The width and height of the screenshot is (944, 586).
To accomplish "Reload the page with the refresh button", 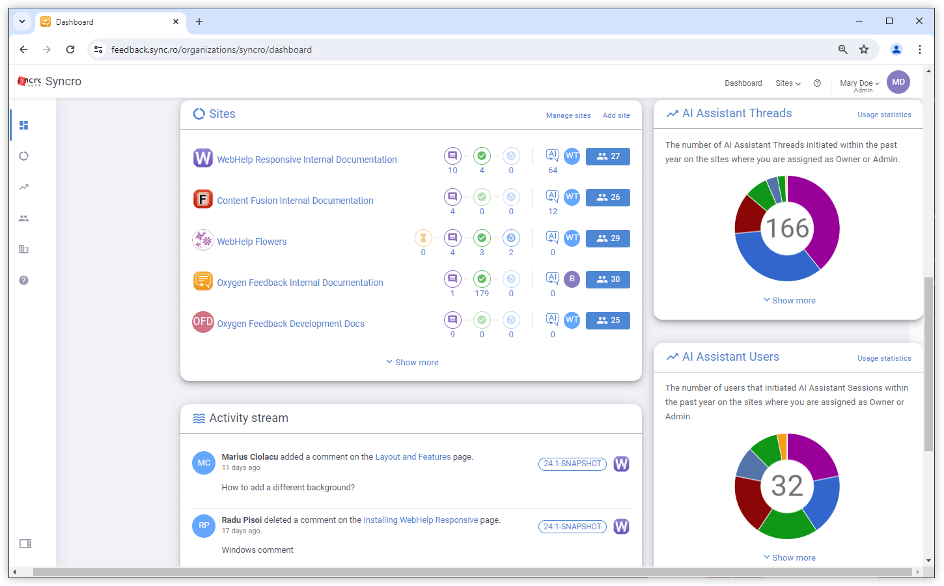I will click(x=70, y=49).
